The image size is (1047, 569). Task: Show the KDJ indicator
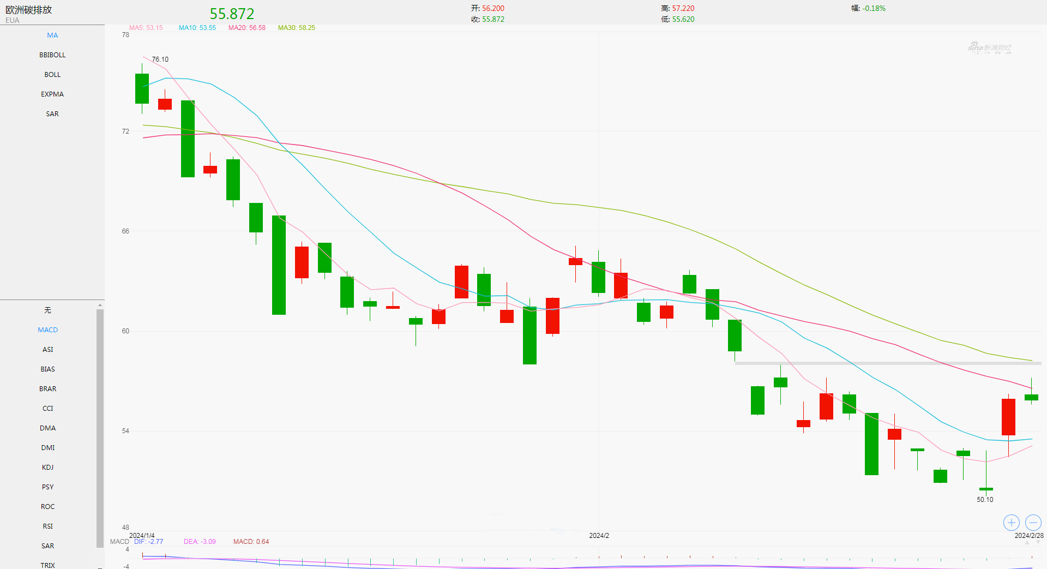pos(48,468)
